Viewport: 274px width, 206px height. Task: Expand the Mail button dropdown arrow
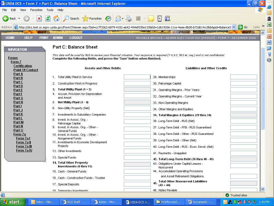pyautogui.click(x=123, y=19)
